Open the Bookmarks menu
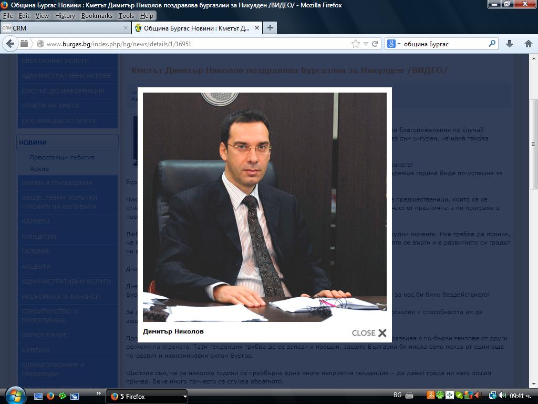The height and width of the screenshot is (404, 538). [x=97, y=16]
